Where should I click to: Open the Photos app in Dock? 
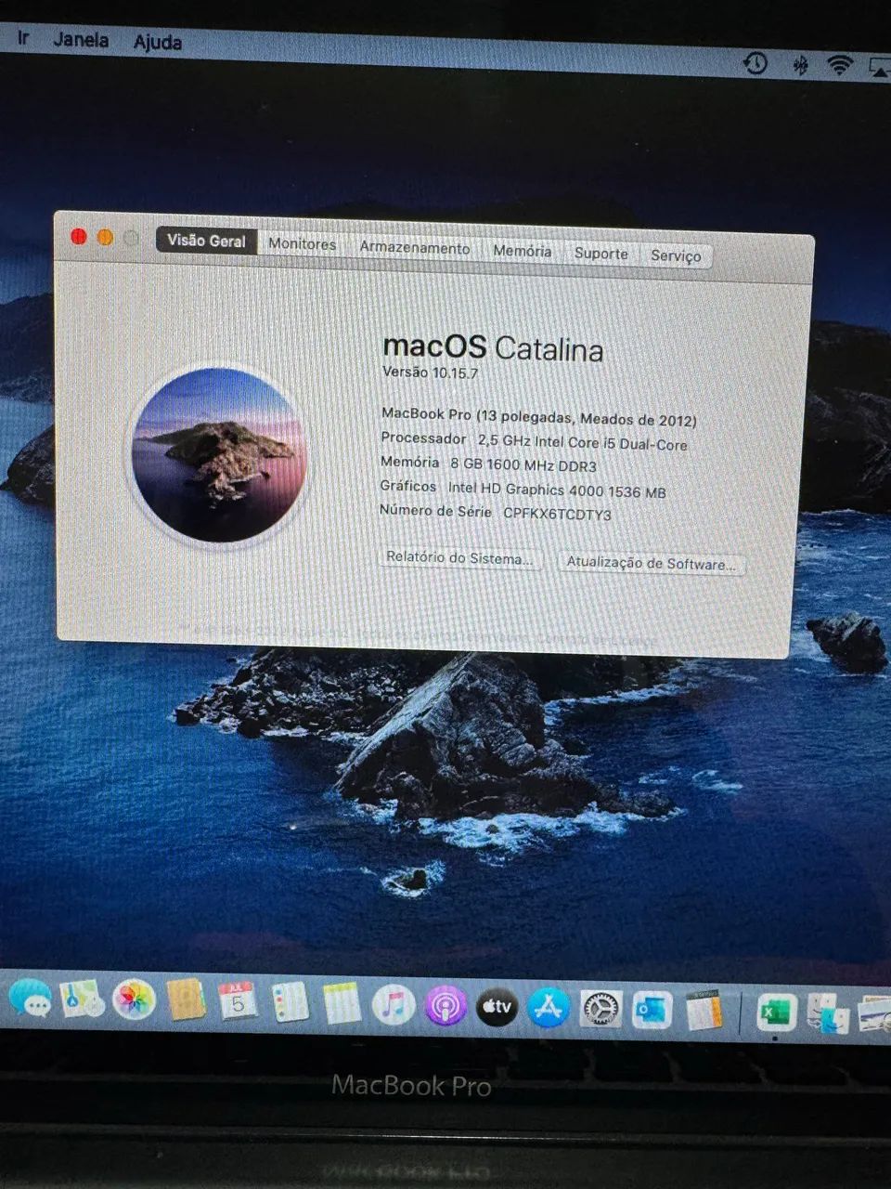(134, 1000)
